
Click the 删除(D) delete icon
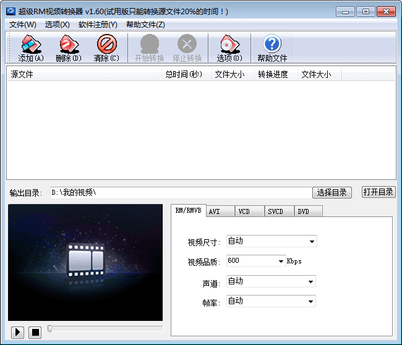(69, 48)
